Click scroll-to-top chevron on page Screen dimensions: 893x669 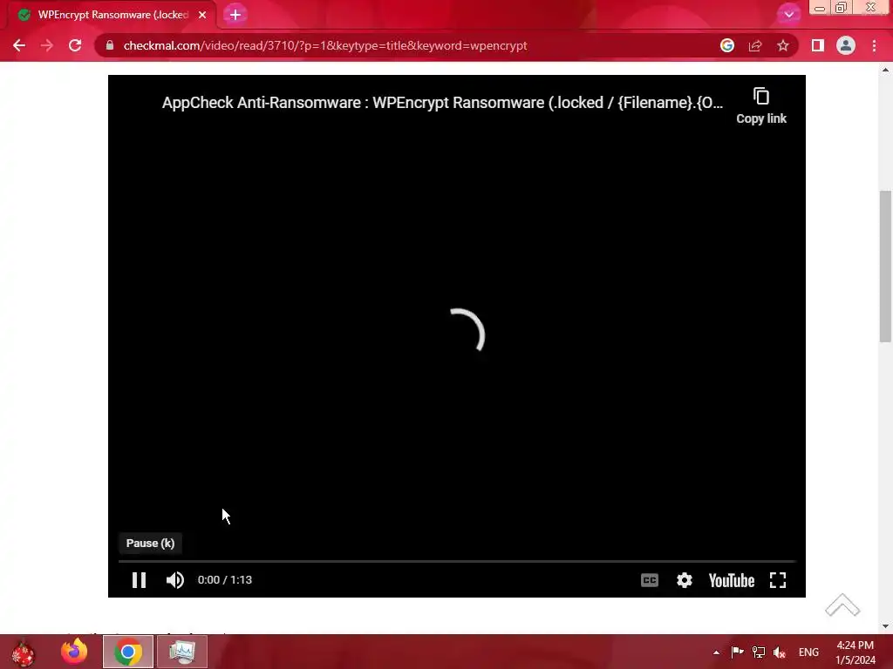(842, 605)
